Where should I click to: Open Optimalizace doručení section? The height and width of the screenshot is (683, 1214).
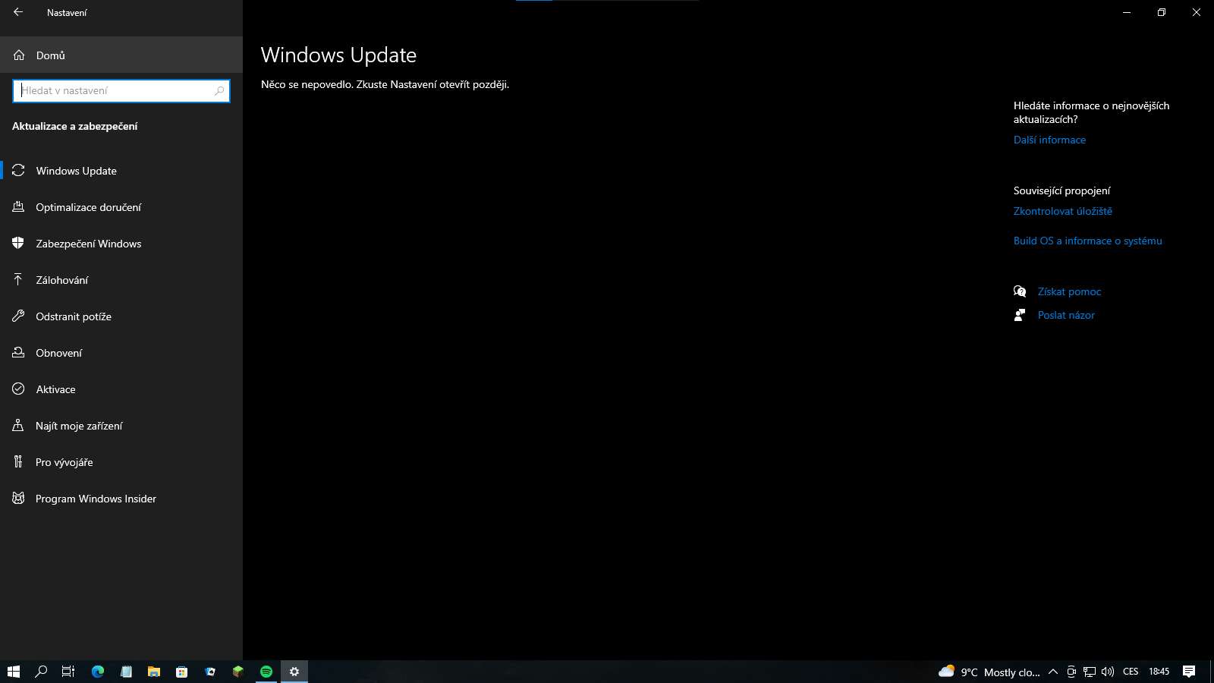(x=88, y=207)
